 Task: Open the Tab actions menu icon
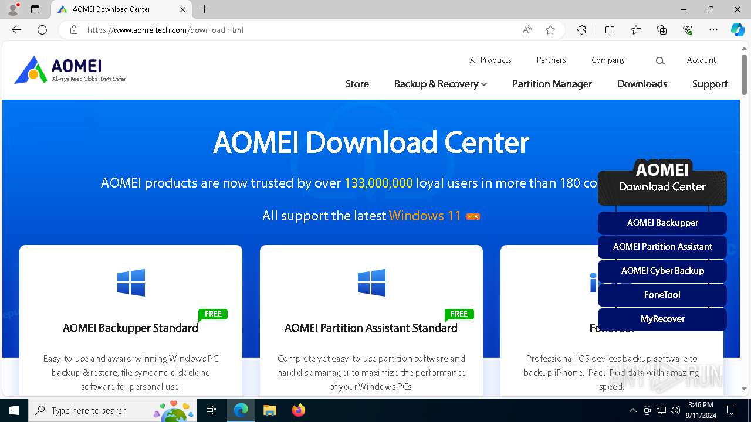[35, 9]
